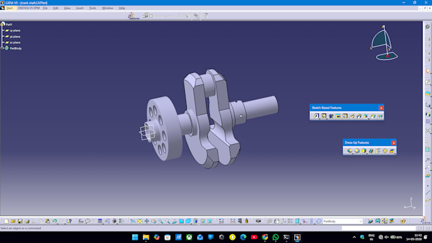Close the Dress-Up Features toolbar

pos(394,143)
